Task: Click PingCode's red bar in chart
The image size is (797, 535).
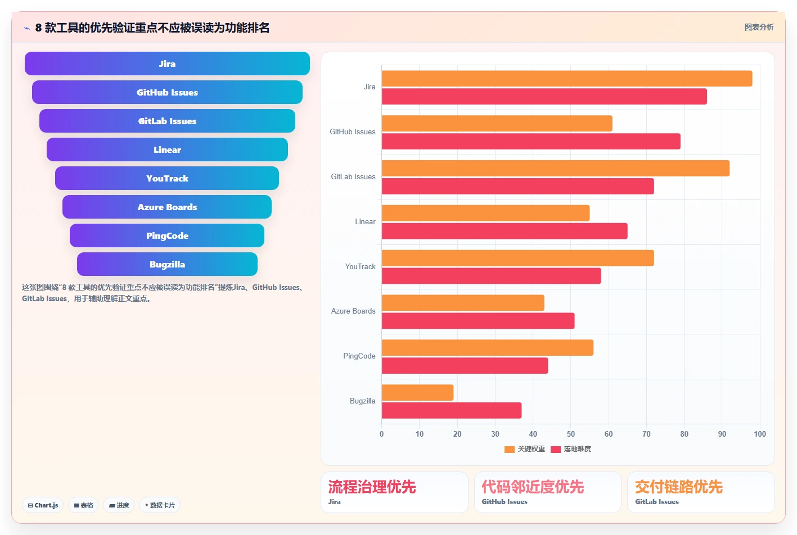Action: click(465, 366)
